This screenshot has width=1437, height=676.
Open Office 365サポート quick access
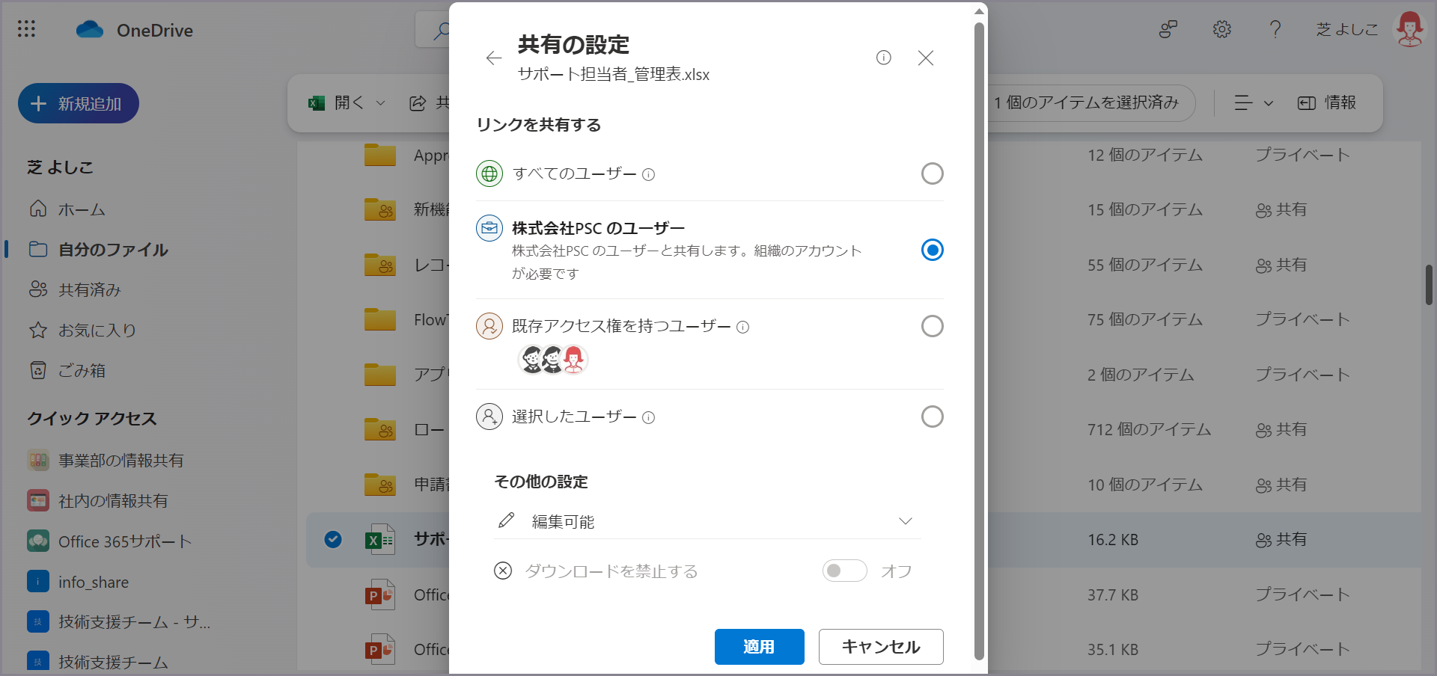109,541
